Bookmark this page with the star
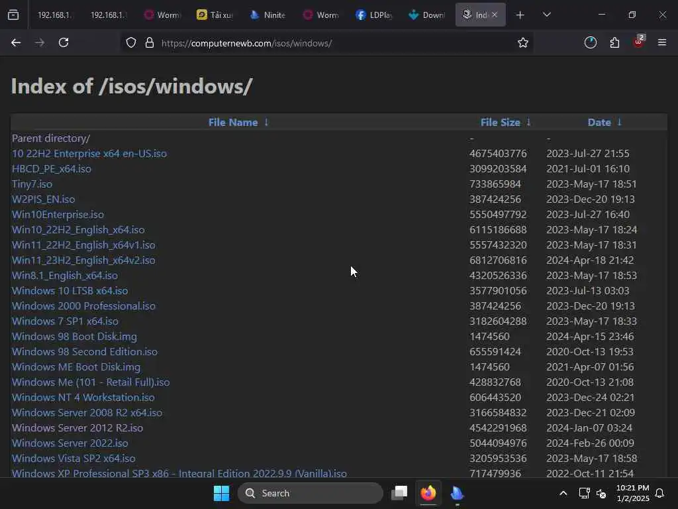 pos(523,43)
